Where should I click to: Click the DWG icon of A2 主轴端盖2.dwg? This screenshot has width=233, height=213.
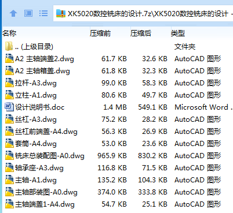9,59
